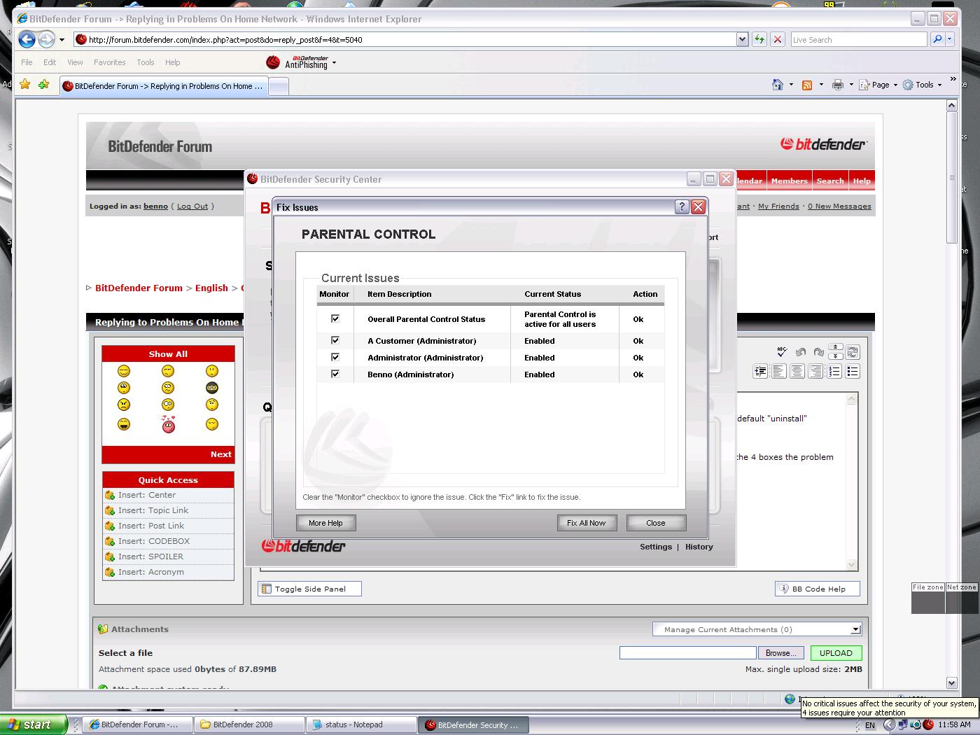Open the Edit menu
This screenshot has width=980, height=735.
point(50,62)
